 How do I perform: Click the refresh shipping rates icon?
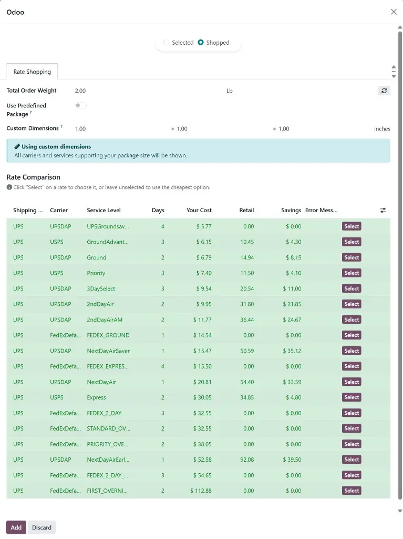click(384, 91)
